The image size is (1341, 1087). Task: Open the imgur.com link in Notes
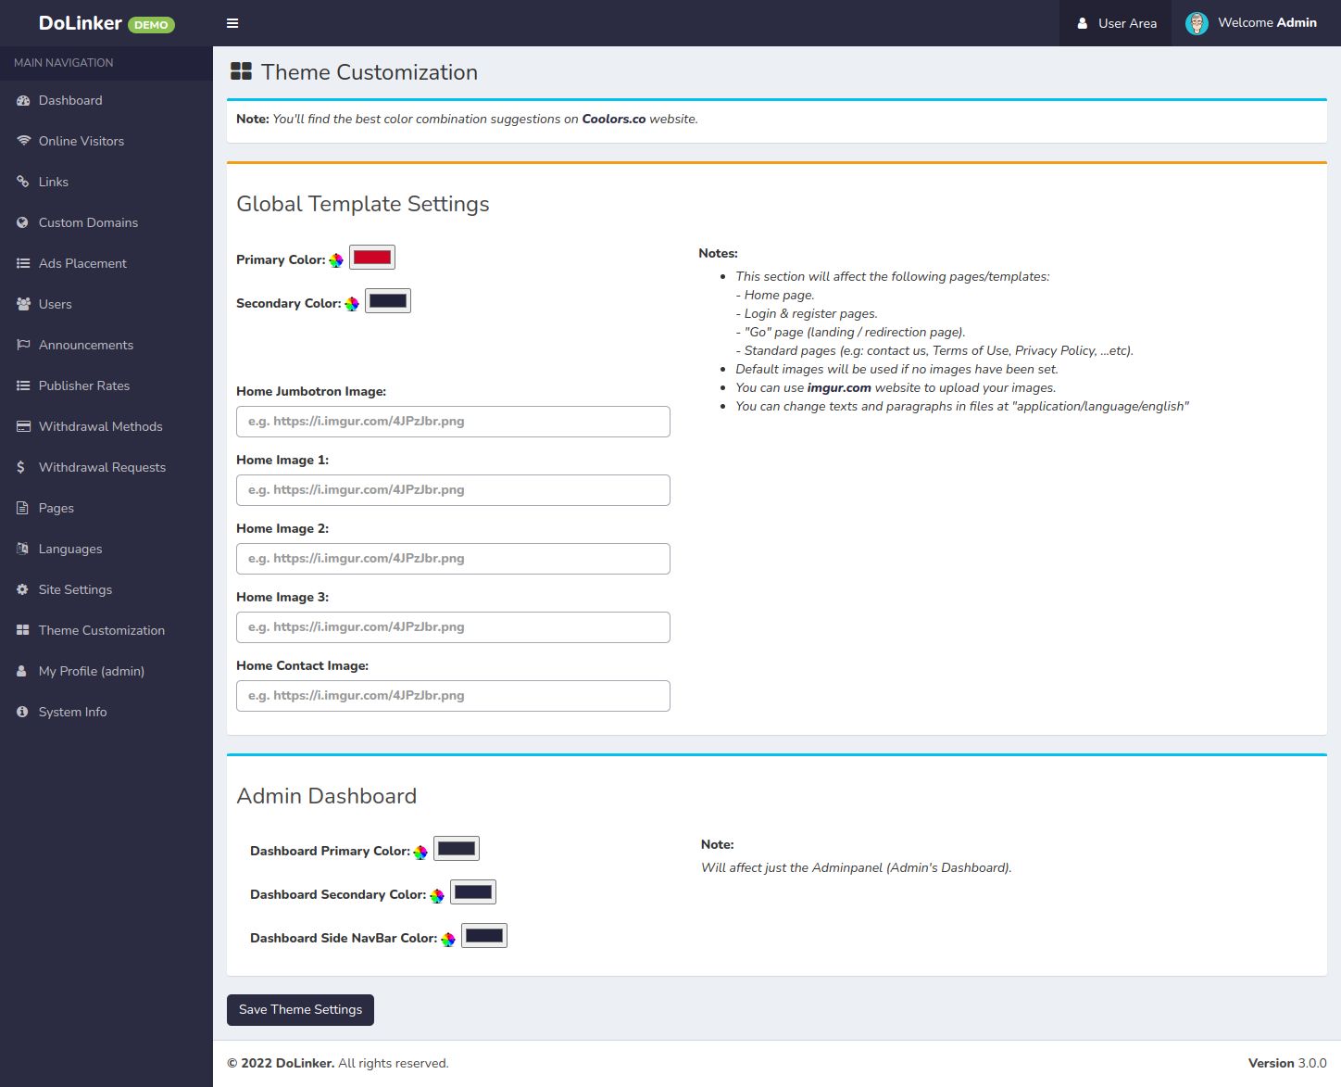point(839,387)
